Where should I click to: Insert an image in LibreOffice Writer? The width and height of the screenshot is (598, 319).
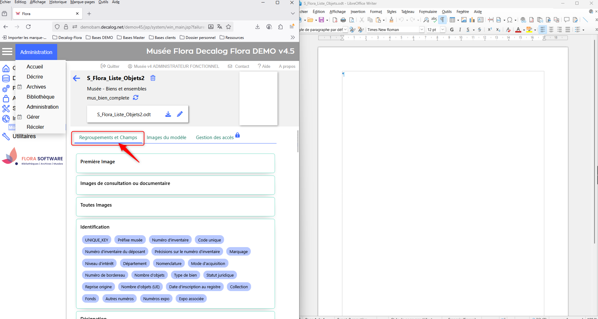tap(464, 20)
